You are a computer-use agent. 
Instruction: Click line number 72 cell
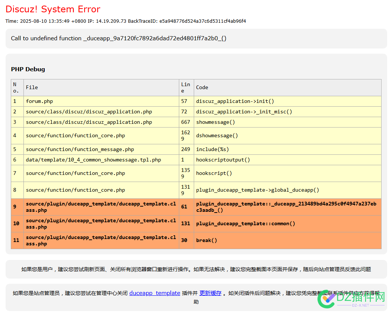[186, 112]
